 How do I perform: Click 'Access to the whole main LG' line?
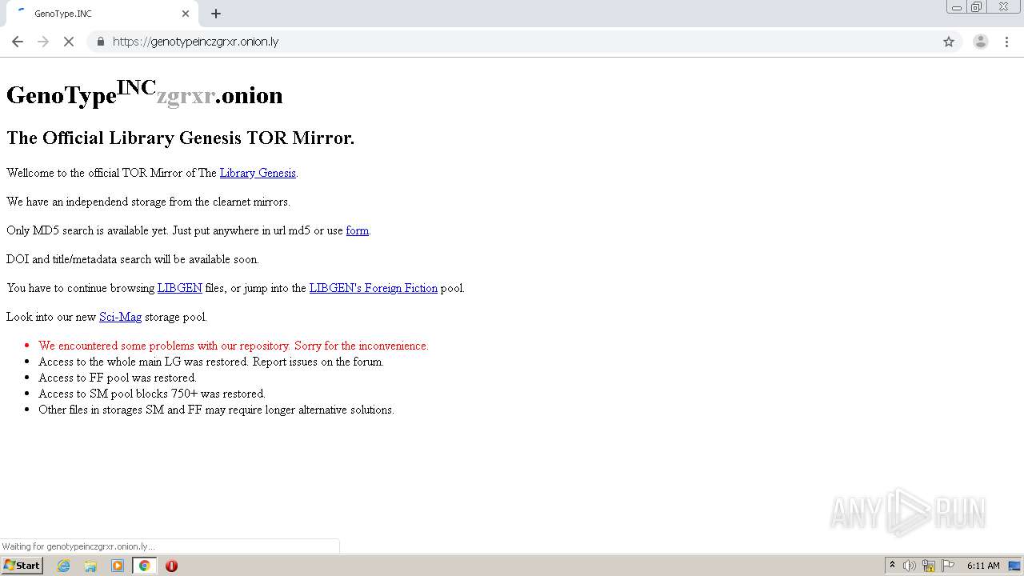click(x=211, y=362)
